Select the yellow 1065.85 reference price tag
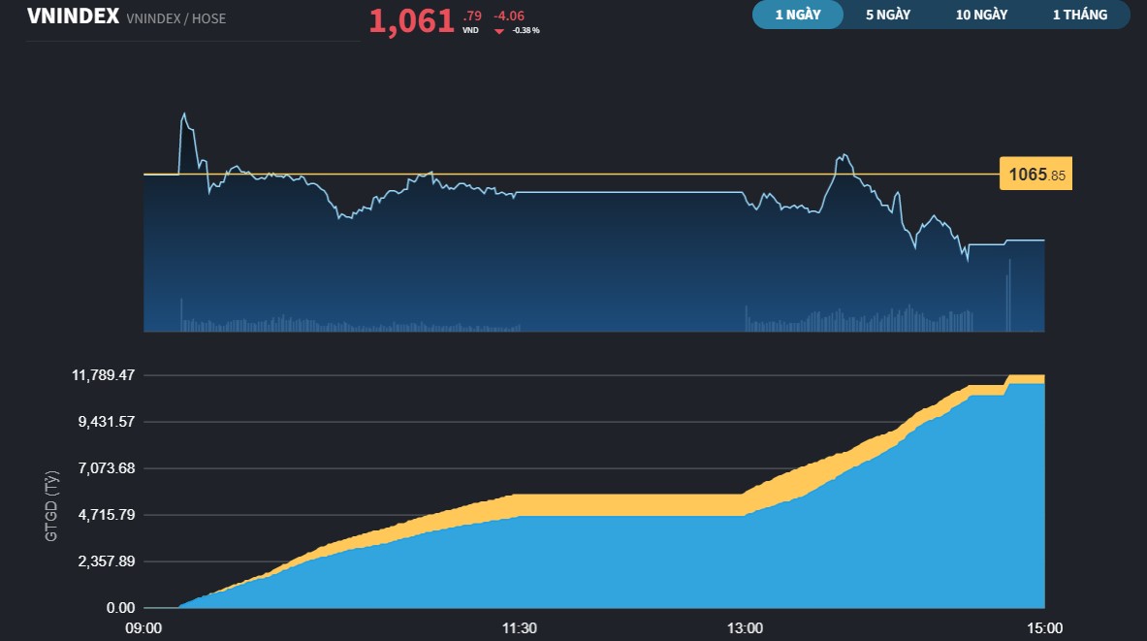 tap(1035, 173)
